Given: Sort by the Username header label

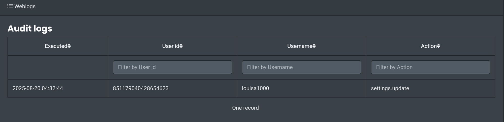Looking at the screenshot, I should point(300,46).
